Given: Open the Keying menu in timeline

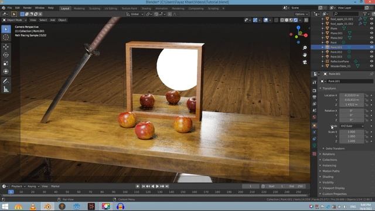Looking at the screenshot, I should (33, 186).
